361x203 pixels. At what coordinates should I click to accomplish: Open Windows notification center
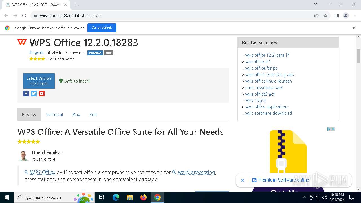(352, 197)
